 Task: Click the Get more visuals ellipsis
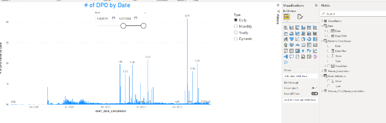[x=291, y=62]
